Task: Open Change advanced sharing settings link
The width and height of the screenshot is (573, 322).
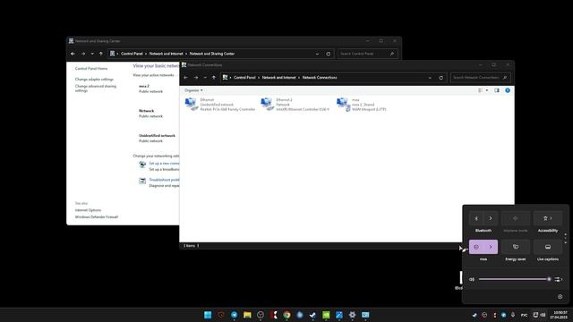Action: [x=96, y=89]
